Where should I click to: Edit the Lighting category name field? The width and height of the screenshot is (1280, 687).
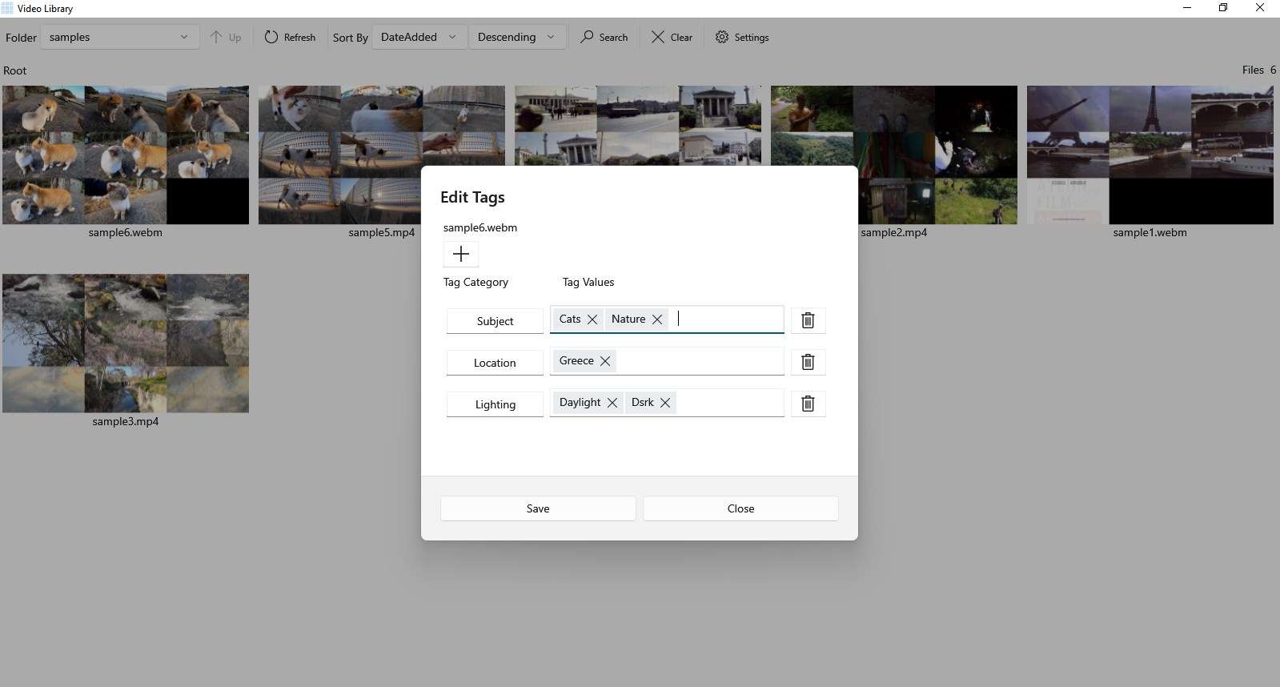tap(495, 404)
